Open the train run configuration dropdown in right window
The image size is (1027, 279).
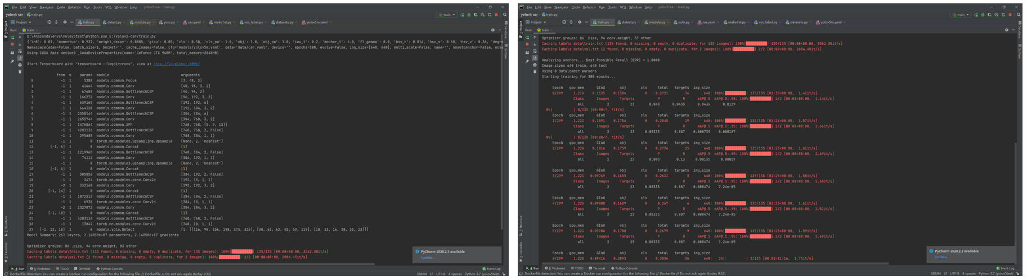coord(961,15)
